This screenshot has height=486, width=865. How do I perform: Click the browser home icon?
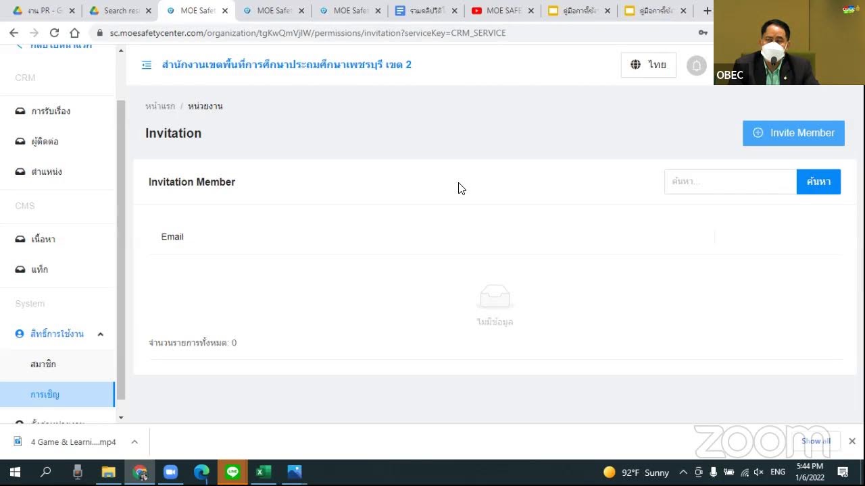(74, 32)
